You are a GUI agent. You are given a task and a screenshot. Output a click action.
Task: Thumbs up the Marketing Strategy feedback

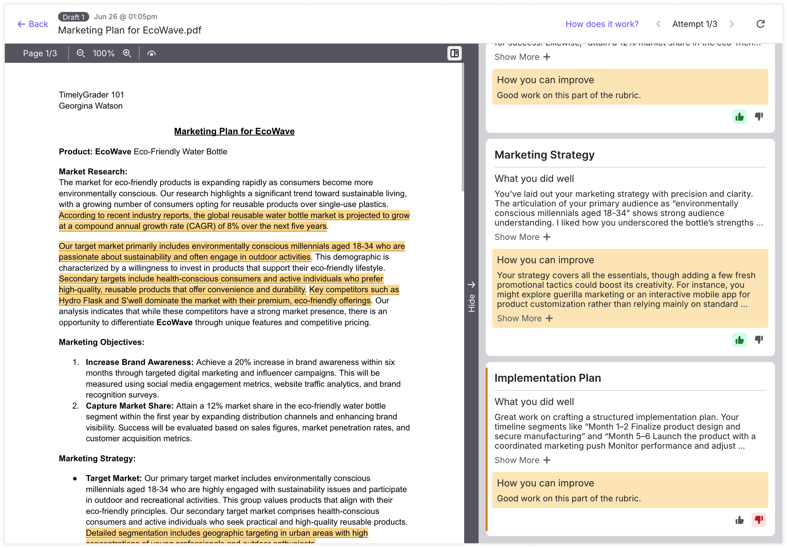coord(739,340)
